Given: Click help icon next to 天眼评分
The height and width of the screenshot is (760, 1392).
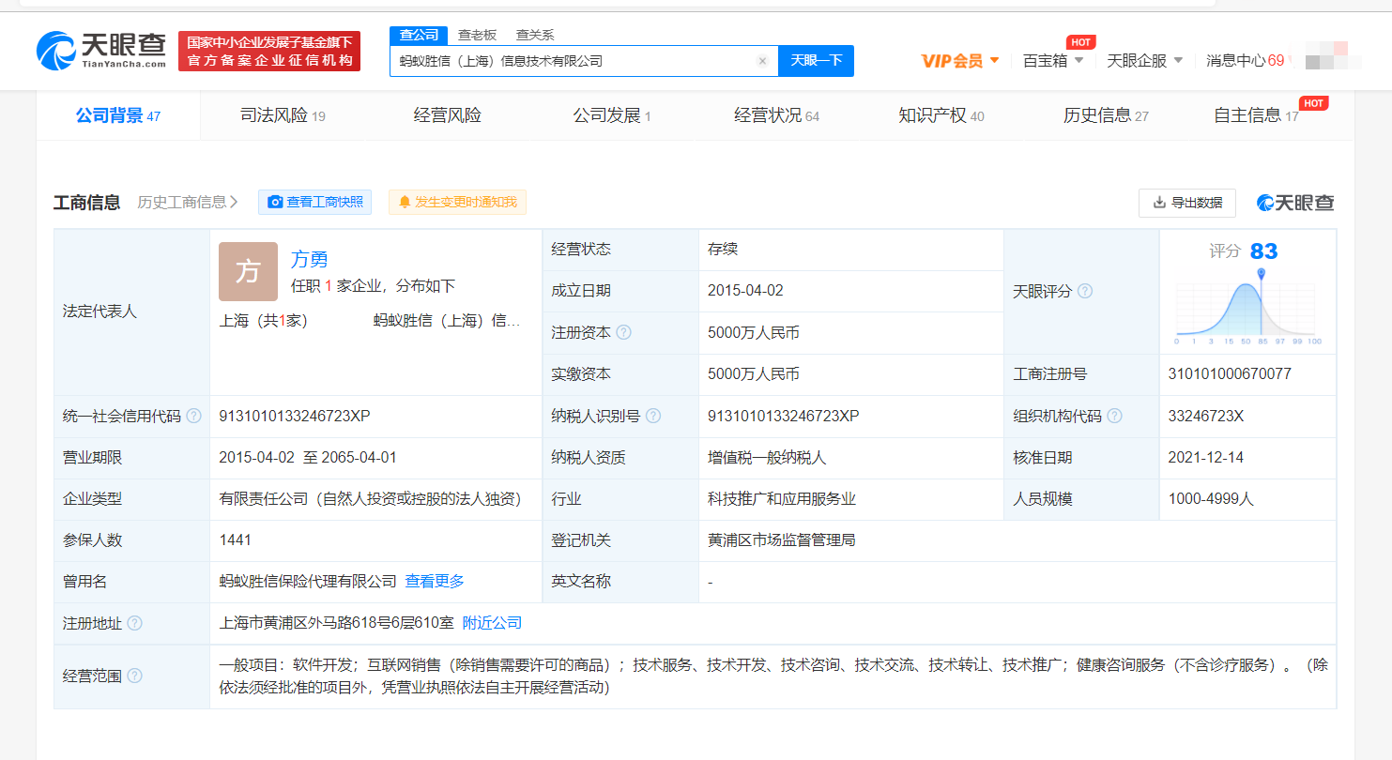Looking at the screenshot, I should (1084, 291).
